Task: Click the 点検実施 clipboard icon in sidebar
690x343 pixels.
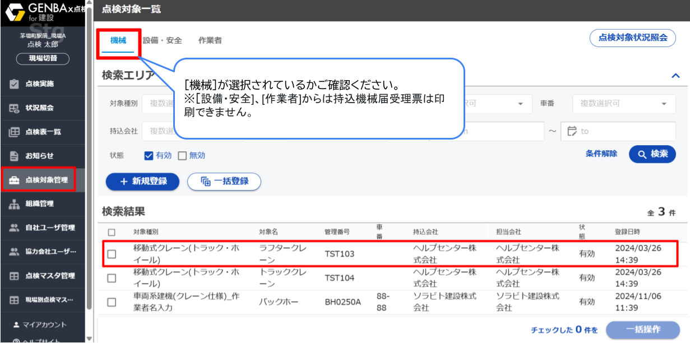Action: click(x=15, y=84)
